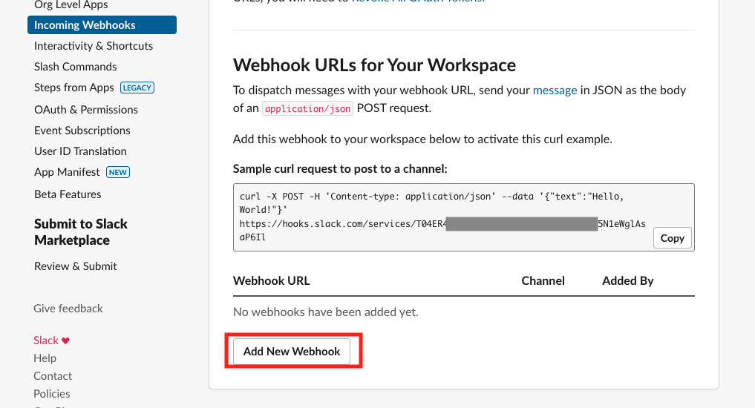
Task: Open Incoming Webhooks in sidebar
Action: tap(102, 25)
